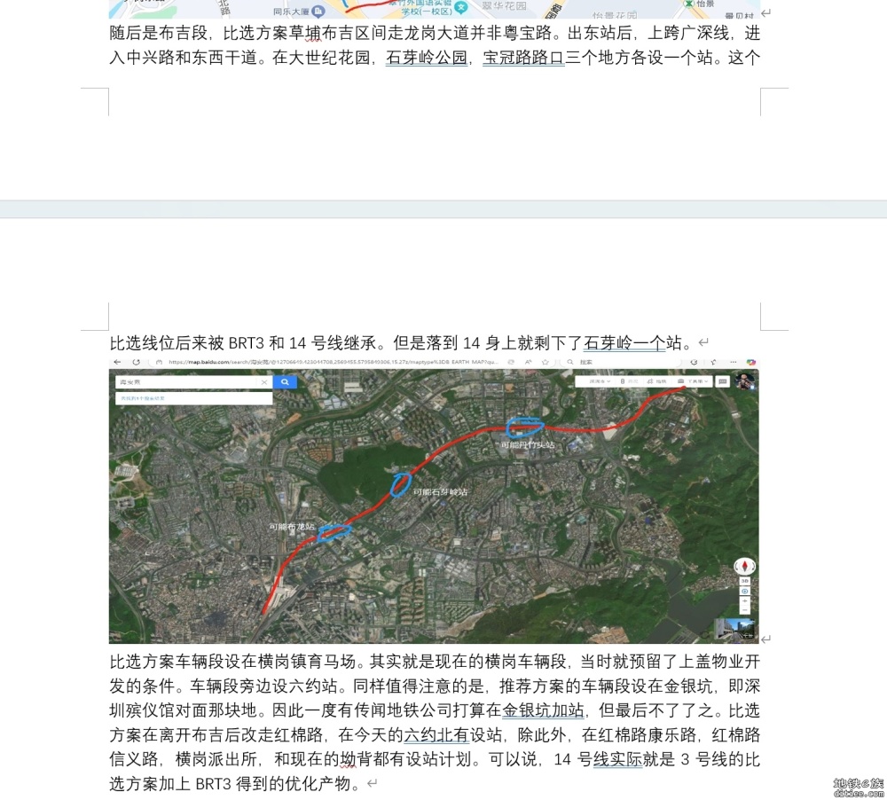Image resolution: width=887 pixels, height=800 pixels.
Task: Open the 深圳市 city dropdown on map
Action: pyautogui.click(x=599, y=381)
